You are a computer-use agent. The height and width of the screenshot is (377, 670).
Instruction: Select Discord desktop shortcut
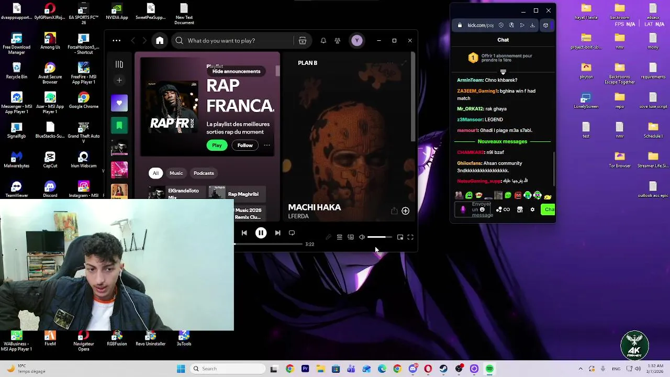coord(50,190)
